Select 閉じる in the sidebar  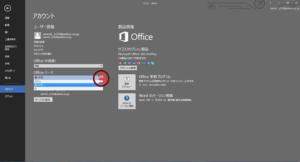[x=7, y=78]
